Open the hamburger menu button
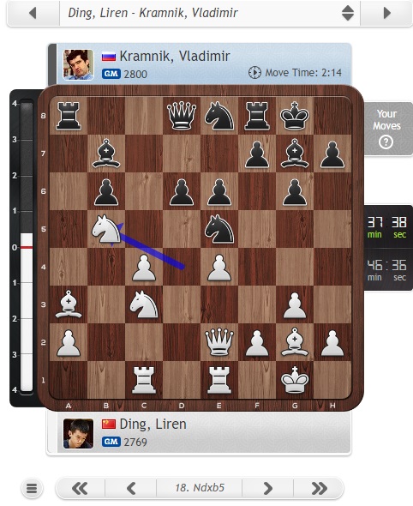Image resolution: width=413 pixels, height=506 pixels. [x=32, y=488]
